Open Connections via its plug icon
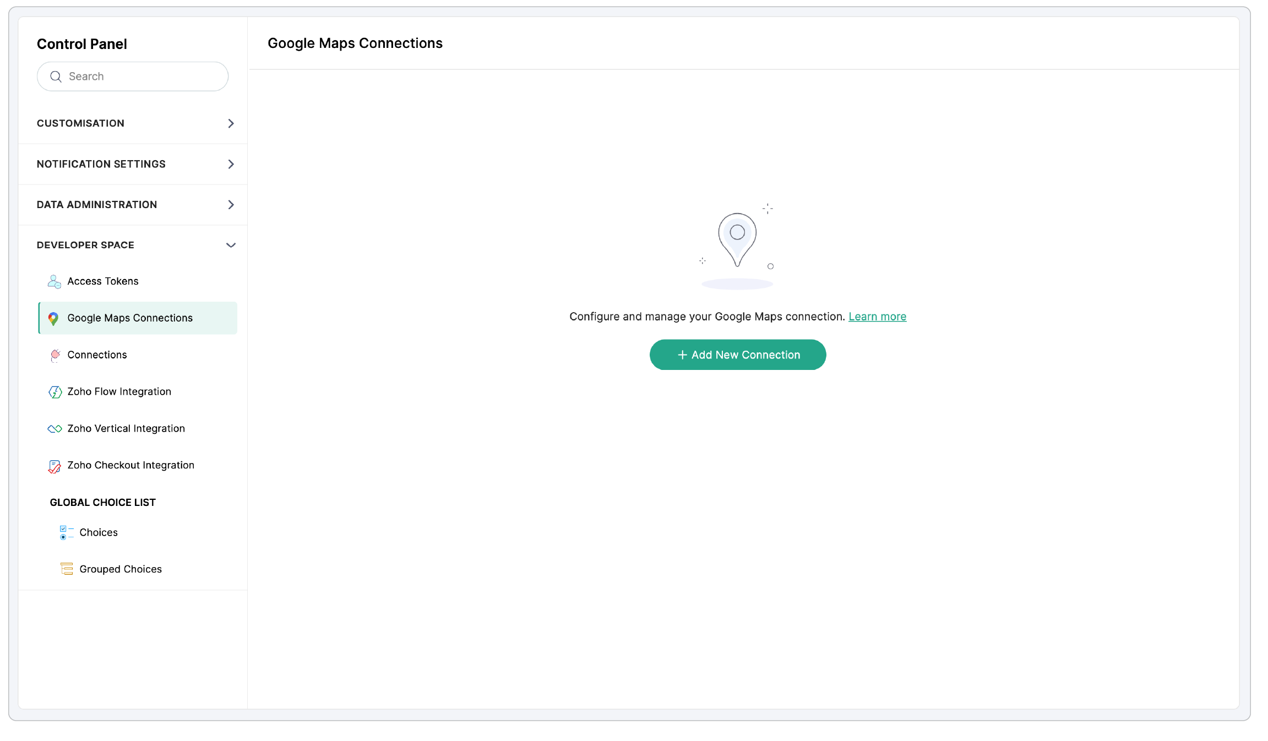Viewport: 1268px width, 741px height. (x=55, y=355)
